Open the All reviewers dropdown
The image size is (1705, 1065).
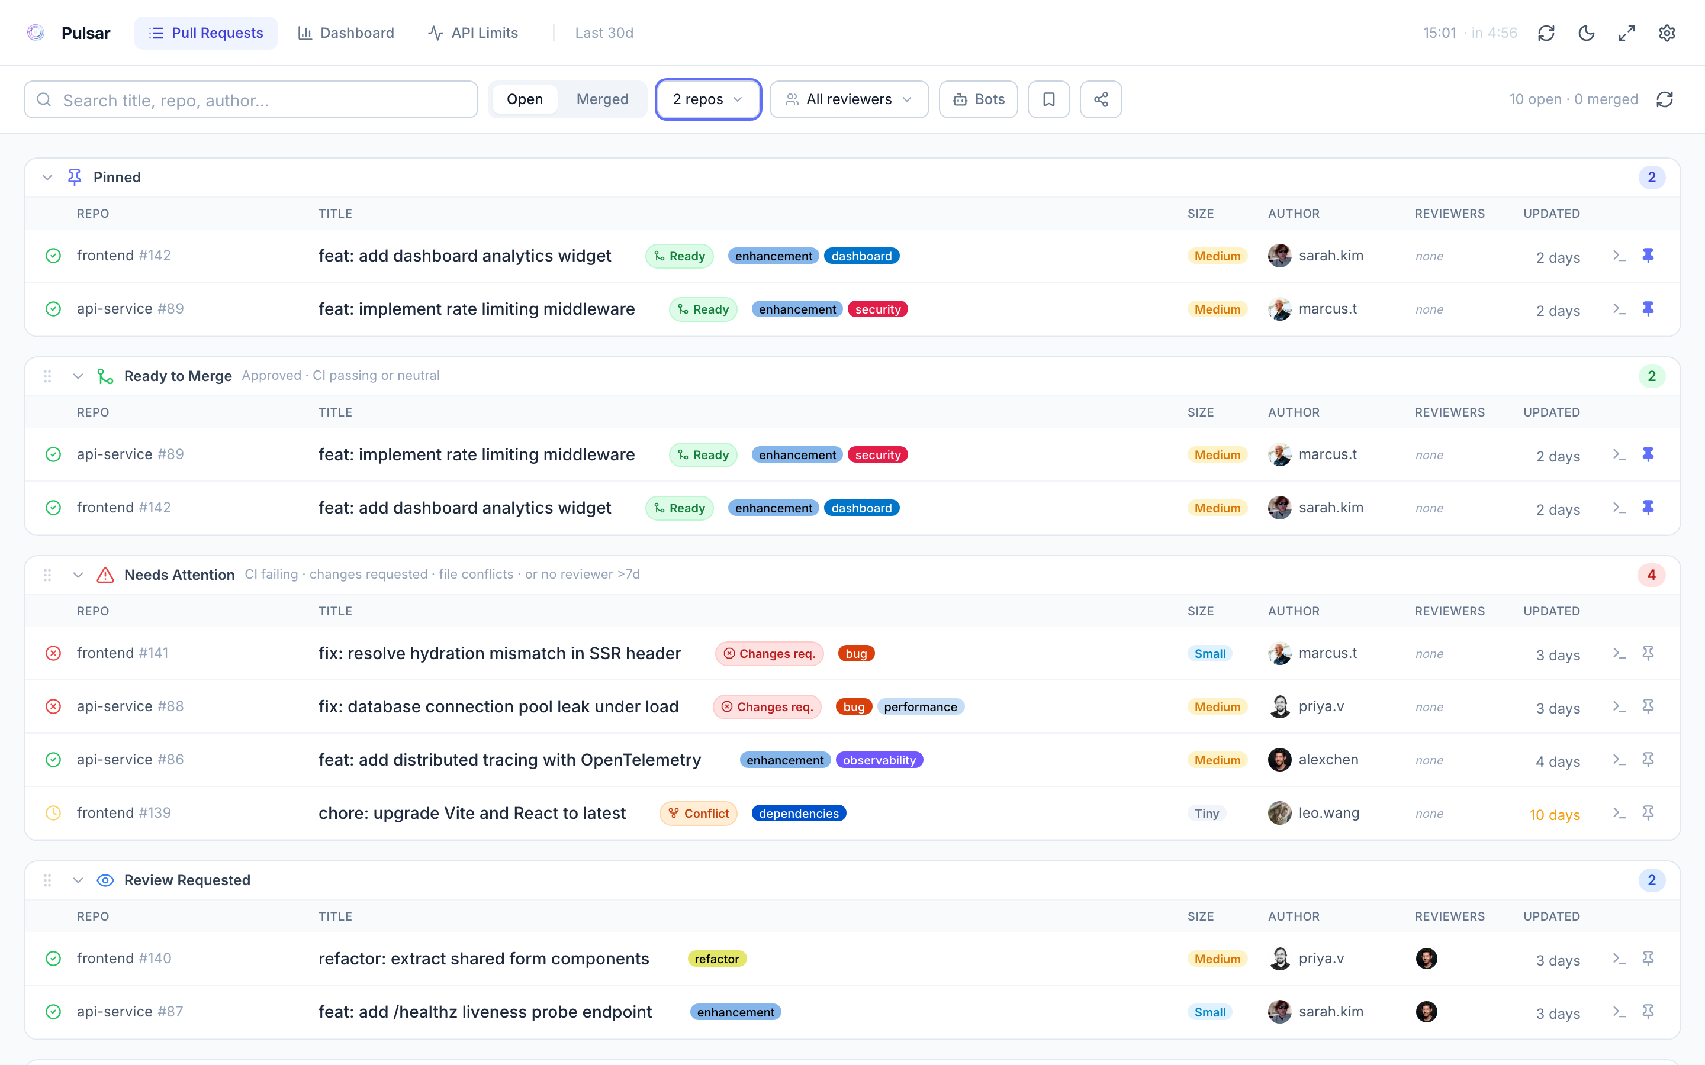pos(848,99)
